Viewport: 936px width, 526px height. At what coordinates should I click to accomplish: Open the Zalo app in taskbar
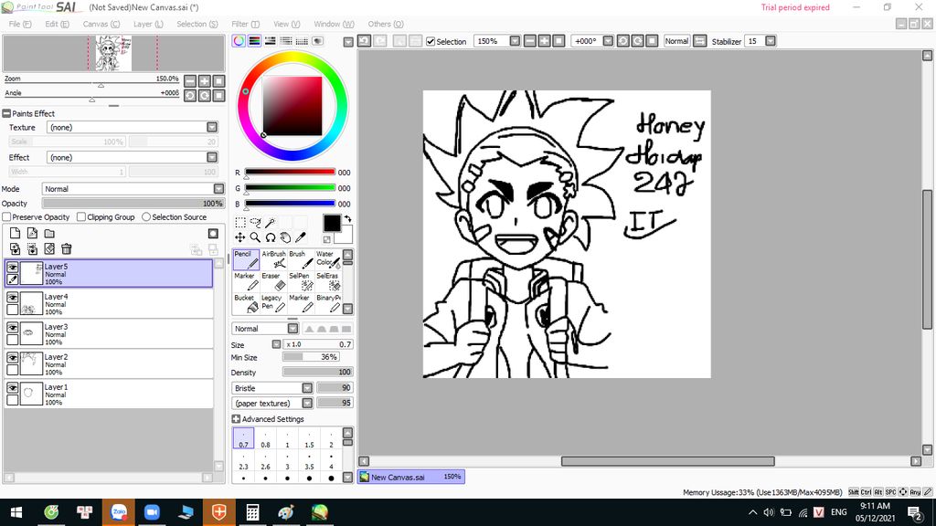pyautogui.click(x=118, y=512)
